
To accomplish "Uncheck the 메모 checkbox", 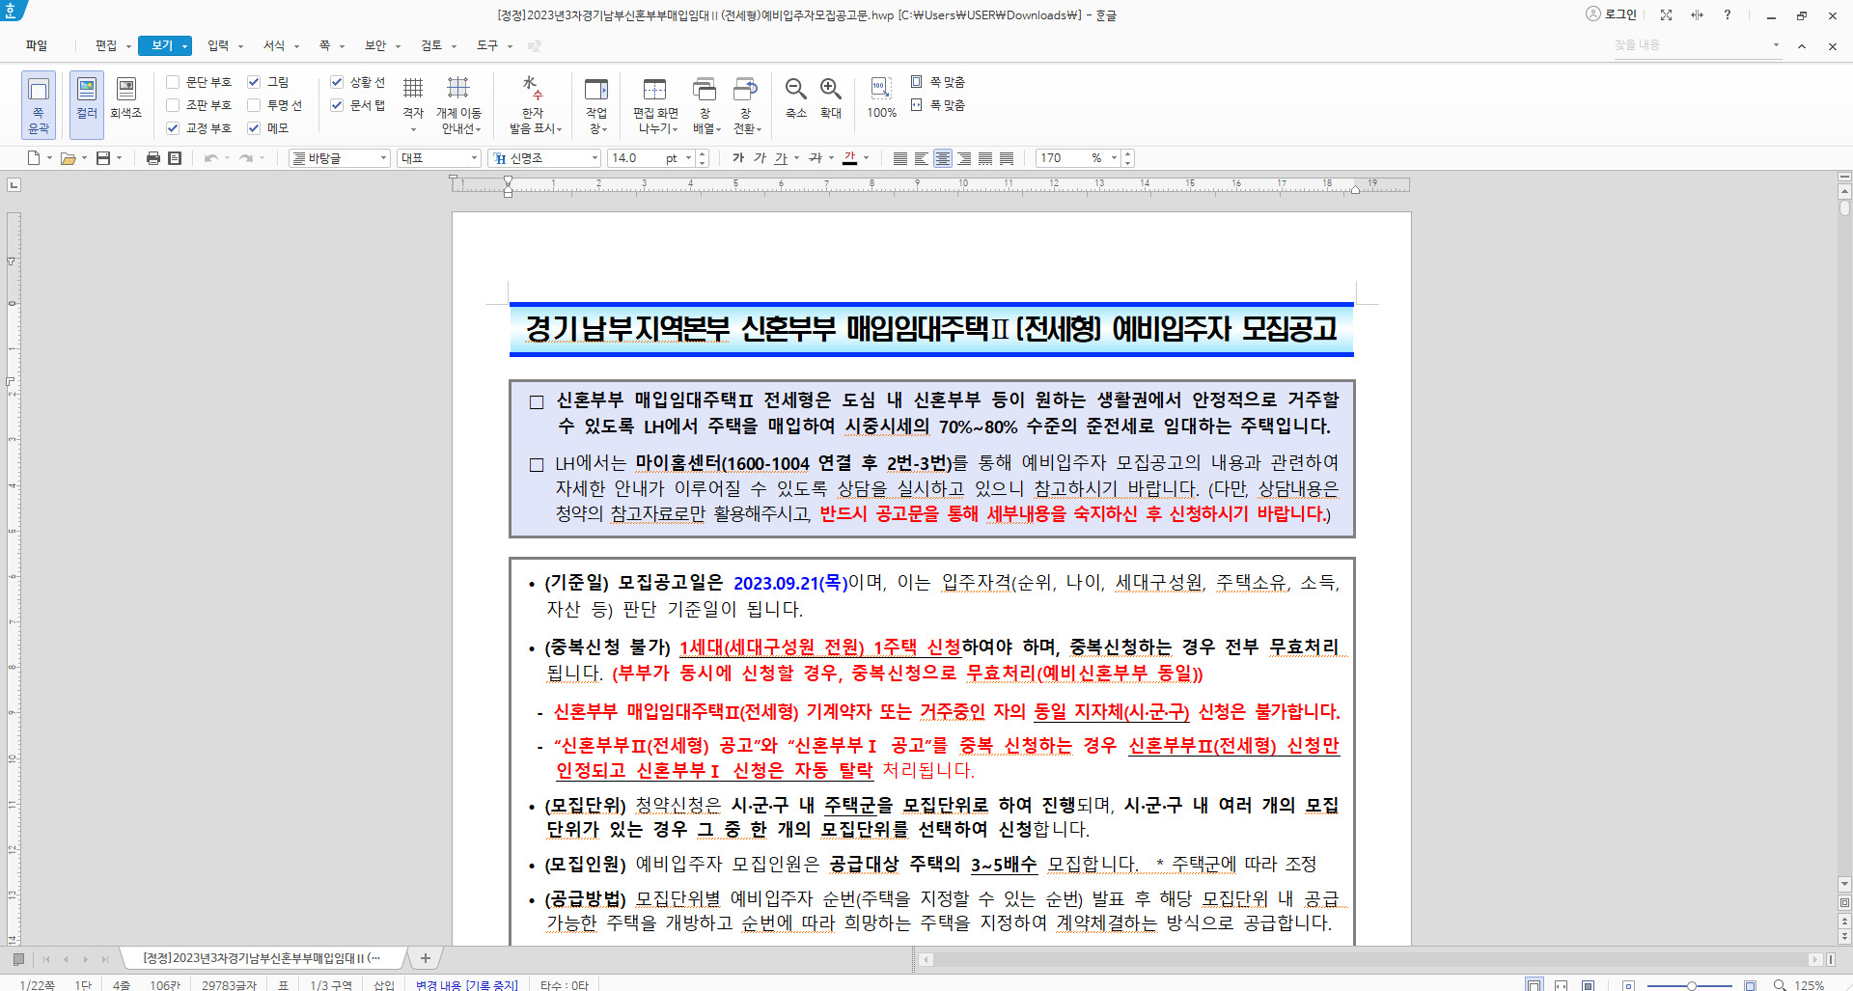I will click(x=254, y=126).
